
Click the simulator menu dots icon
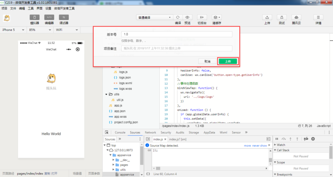click(x=69, y=49)
